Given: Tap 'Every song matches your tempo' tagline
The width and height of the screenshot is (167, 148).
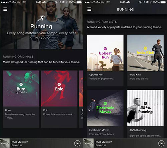Looking at the screenshot, I should click(x=41, y=35).
